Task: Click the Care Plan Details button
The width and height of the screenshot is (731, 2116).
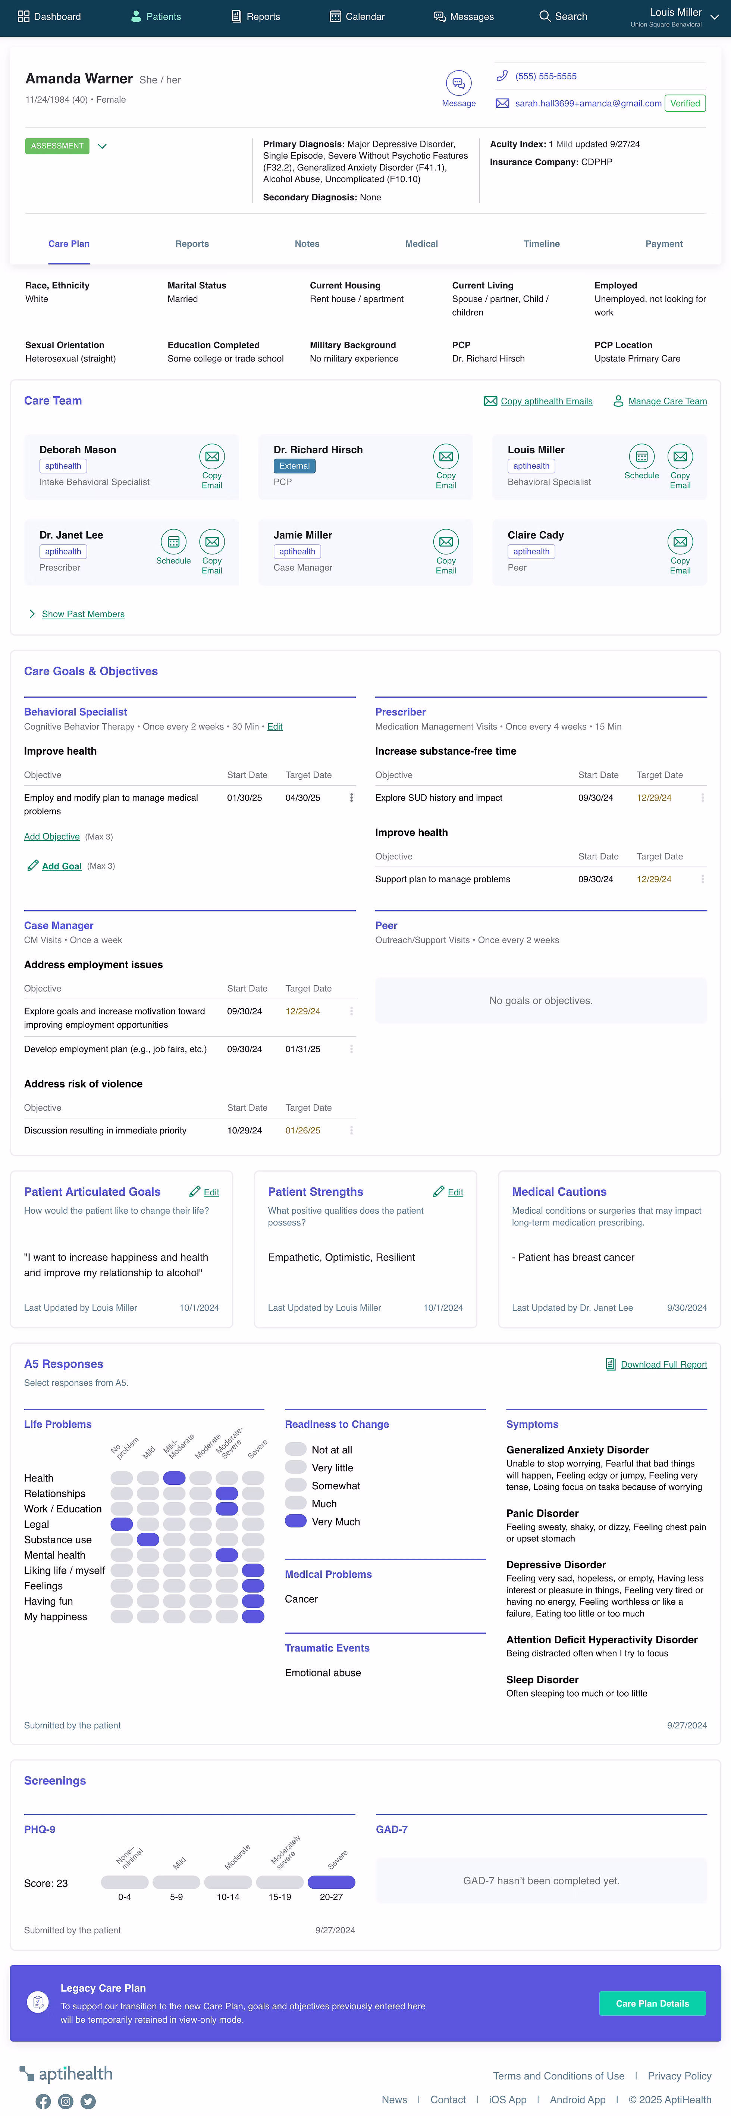Action: 652,2003
